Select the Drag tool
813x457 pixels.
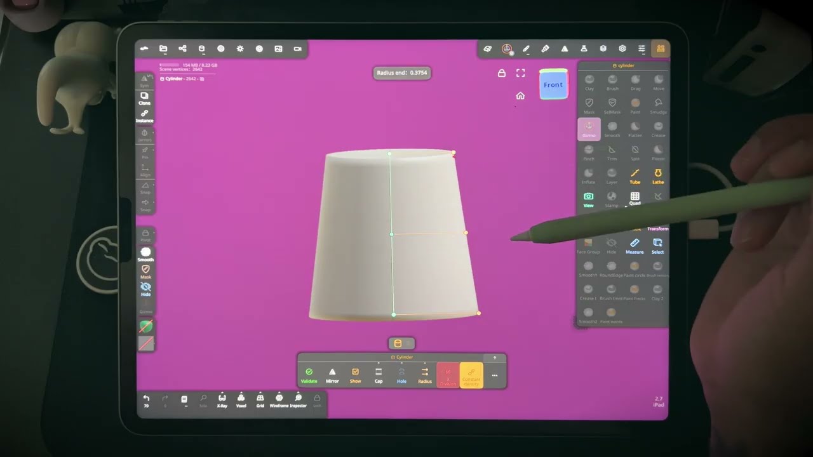(x=635, y=83)
